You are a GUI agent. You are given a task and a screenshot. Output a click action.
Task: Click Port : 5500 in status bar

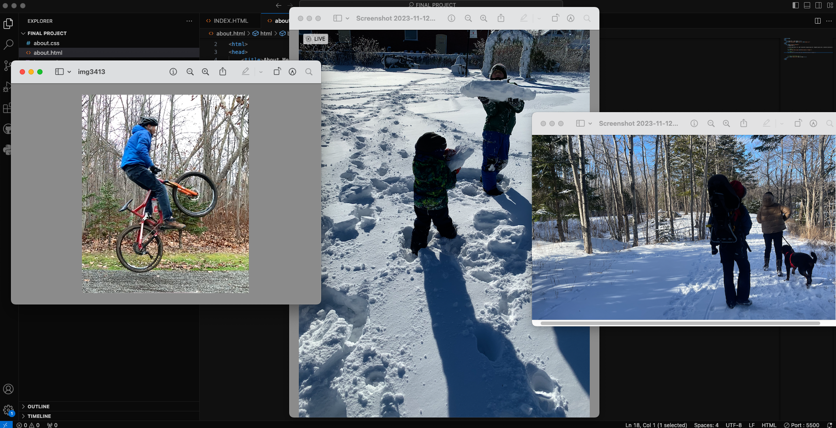pos(801,425)
